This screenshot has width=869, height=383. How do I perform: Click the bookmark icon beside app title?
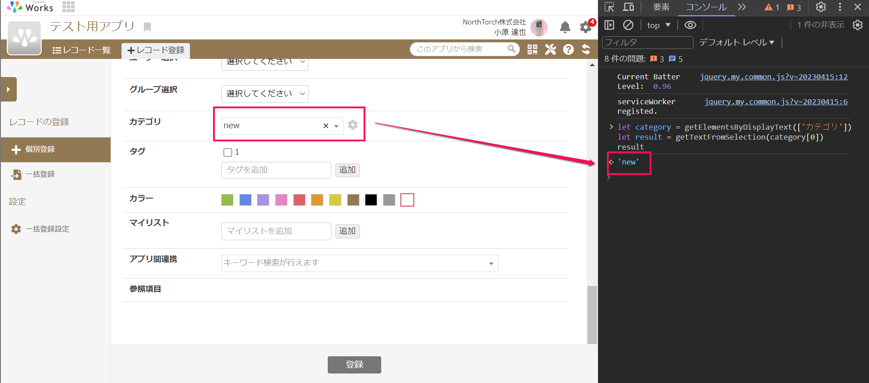[147, 27]
